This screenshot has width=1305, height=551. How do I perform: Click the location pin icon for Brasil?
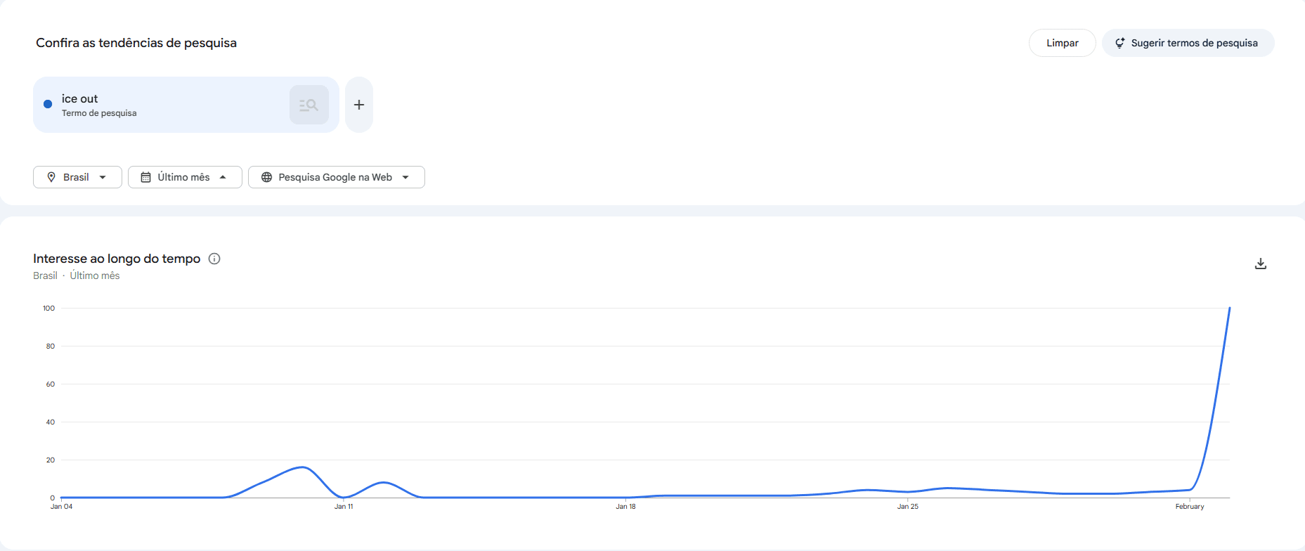tap(51, 177)
